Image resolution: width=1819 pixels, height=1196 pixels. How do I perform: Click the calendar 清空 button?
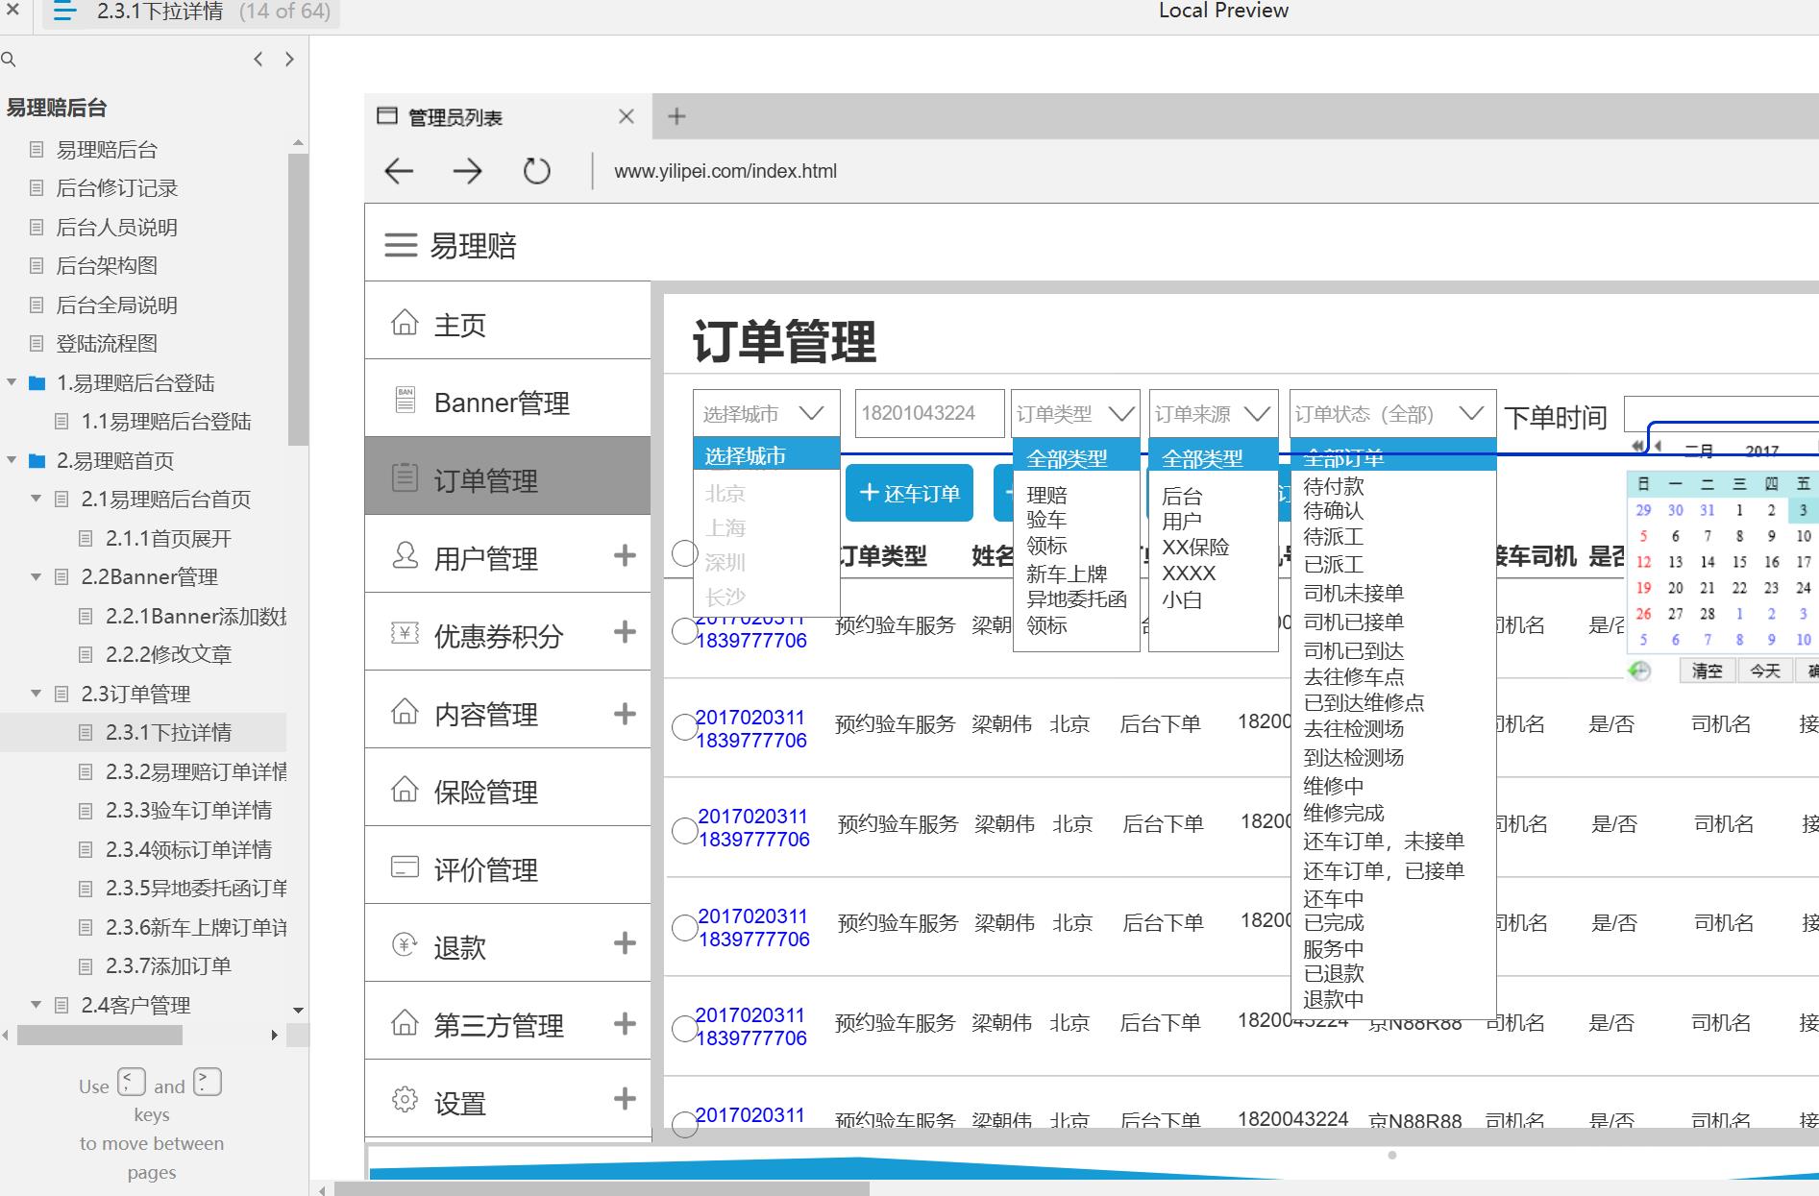point(1707,671)
